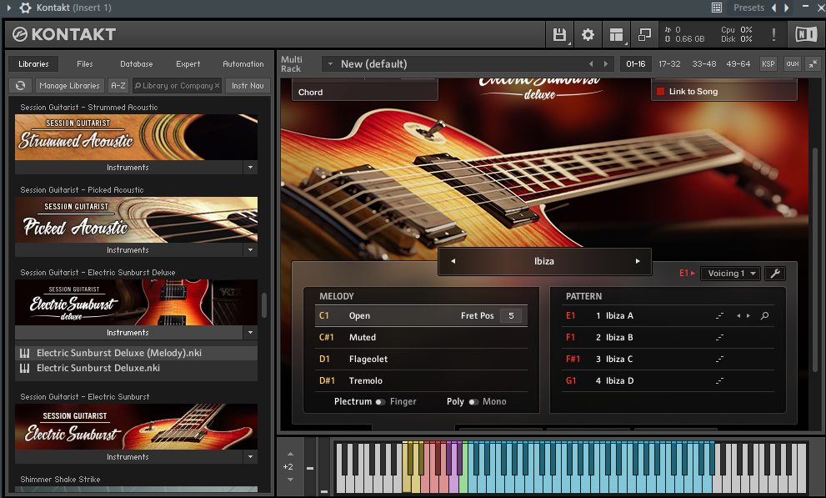Toggle the Poly / Mono switch
The image size is (826, 498).
(473, 402)
